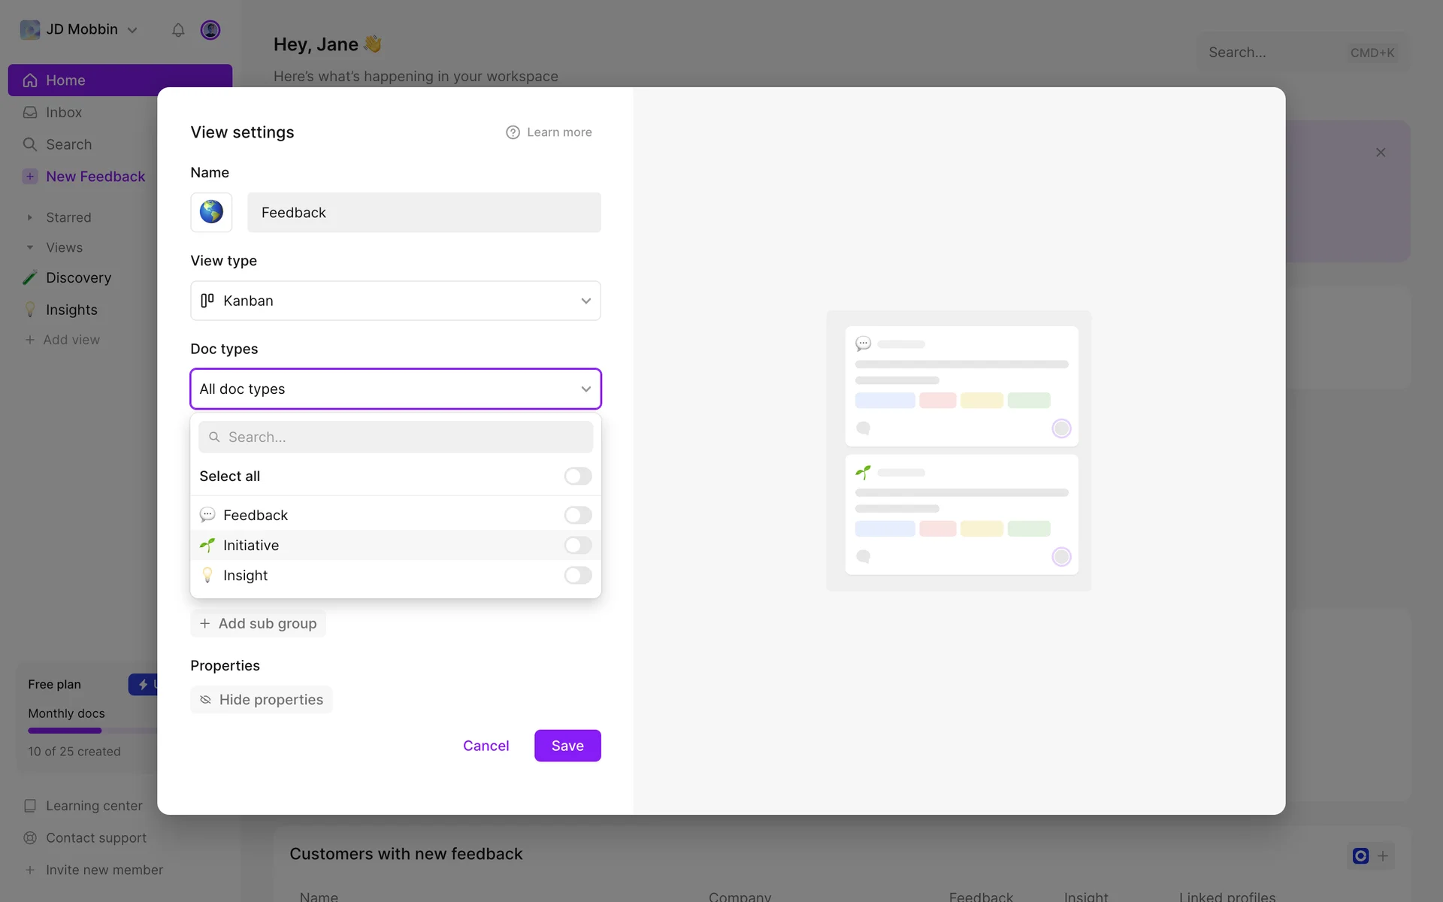Click the globe emoji icon next to Name

click(211, 212)
